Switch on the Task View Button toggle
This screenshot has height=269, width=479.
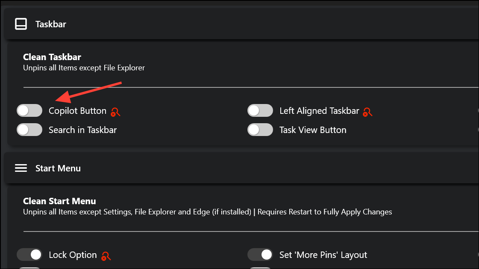pos(260,130)
